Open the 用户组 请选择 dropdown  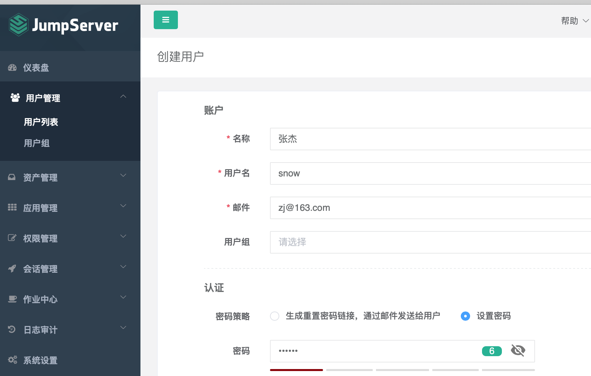coord(430,242)
